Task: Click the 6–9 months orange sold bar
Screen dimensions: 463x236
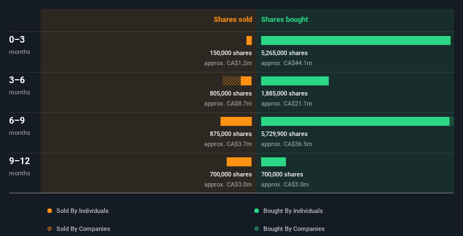Action: click(236, 121)
